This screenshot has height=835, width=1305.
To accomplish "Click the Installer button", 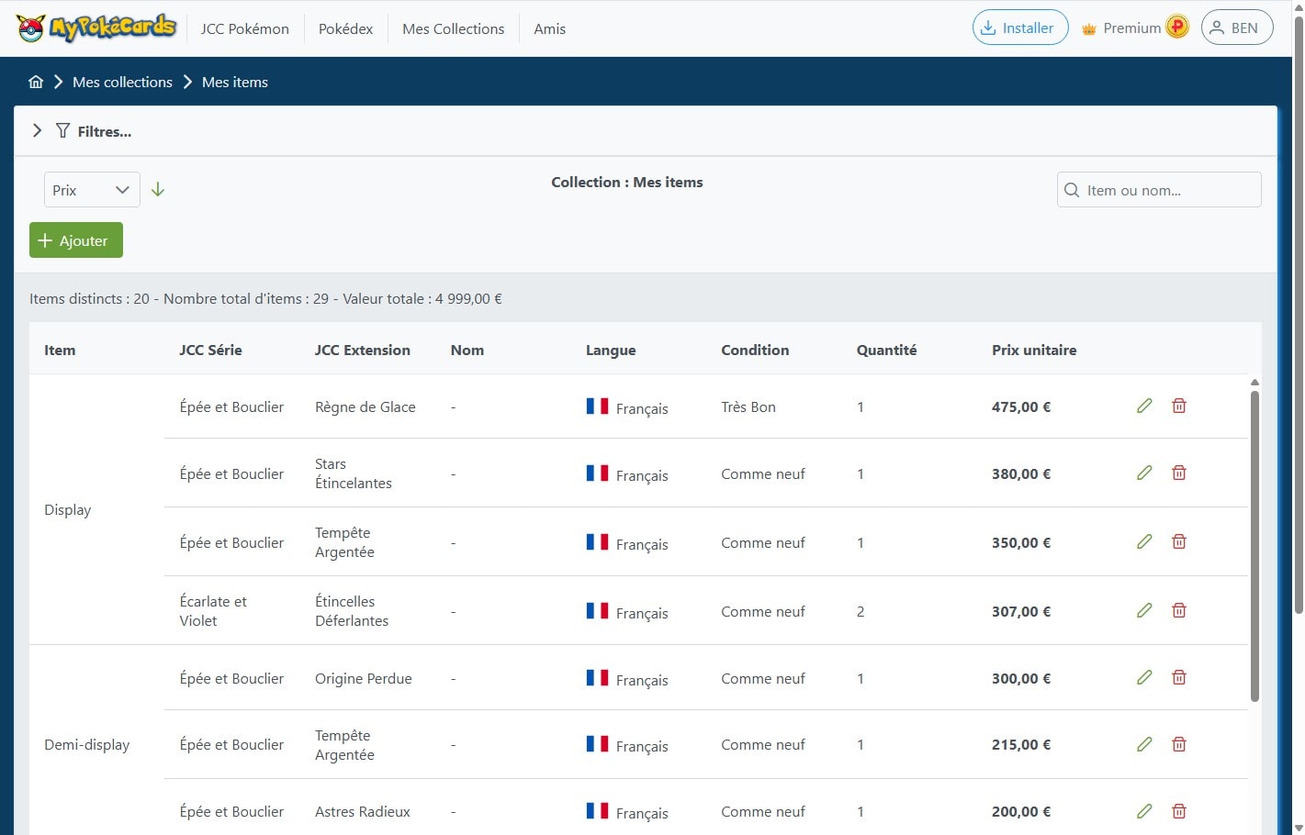I will (1019, 28).
